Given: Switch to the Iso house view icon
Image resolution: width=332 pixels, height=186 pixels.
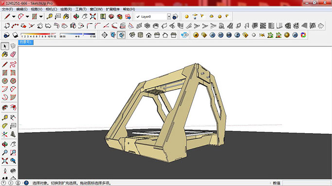Looking at the screenshot, I should [132, 35].
